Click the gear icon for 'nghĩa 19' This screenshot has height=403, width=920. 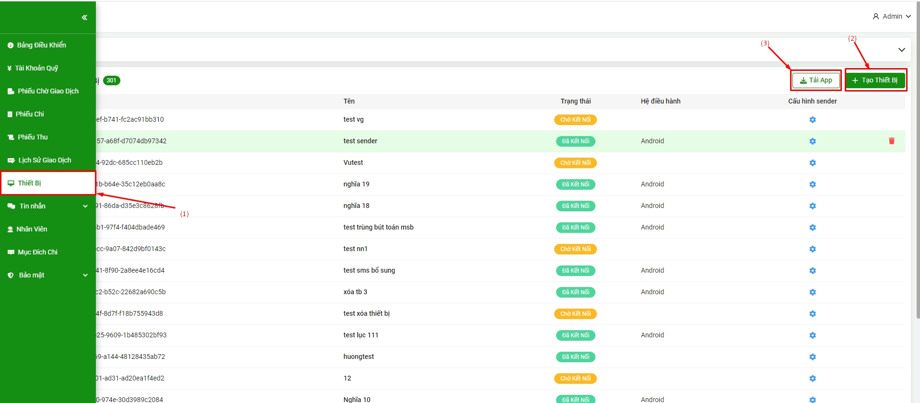812,184
